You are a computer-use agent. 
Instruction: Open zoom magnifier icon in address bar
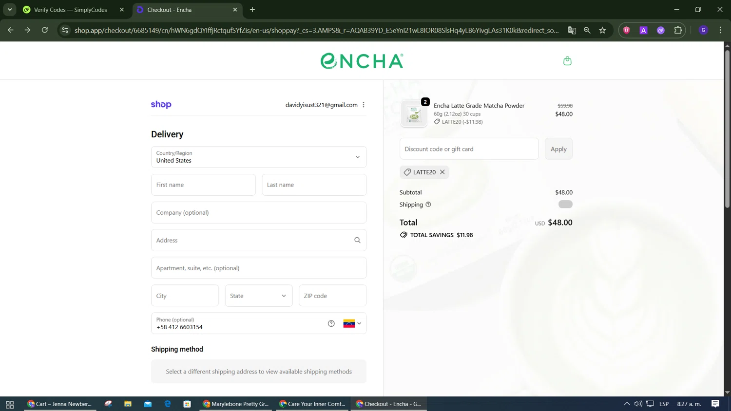coord(587,30)
